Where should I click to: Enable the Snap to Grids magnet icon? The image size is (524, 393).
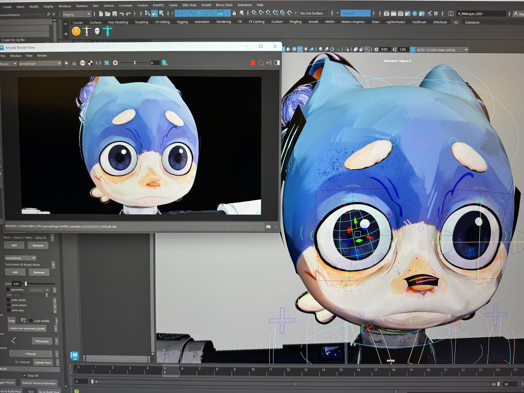pyautogui.click(x=254, y=13)
